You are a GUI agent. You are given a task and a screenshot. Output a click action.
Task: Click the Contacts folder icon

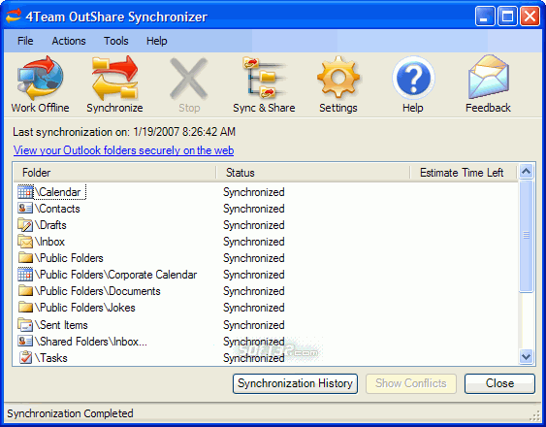pos(25,209)
